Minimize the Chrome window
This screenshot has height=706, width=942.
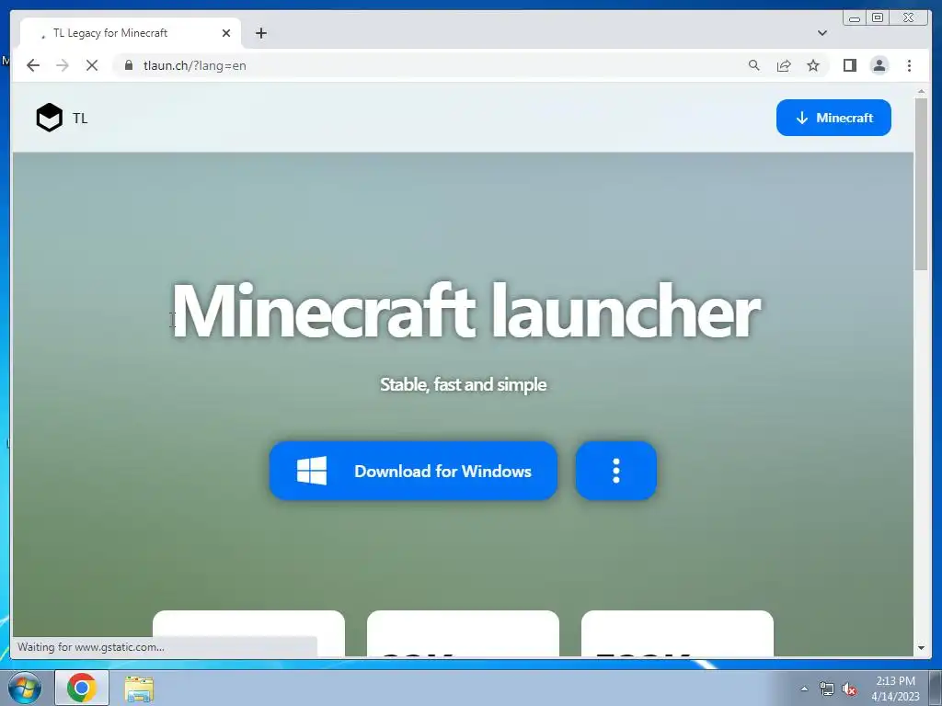[855, 18]
